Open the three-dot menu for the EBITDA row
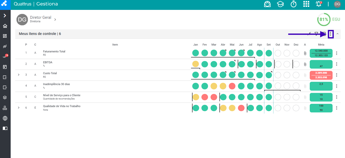Screen dimensions: 345x158 click(x=337, y=64)
